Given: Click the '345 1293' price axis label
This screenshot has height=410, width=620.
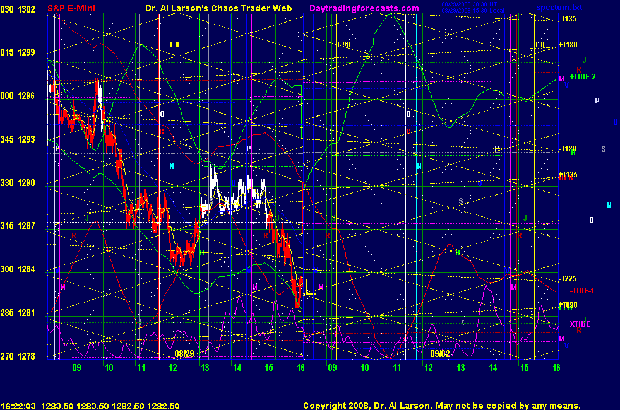Looking at the screenshot, I should pos(18,139).
